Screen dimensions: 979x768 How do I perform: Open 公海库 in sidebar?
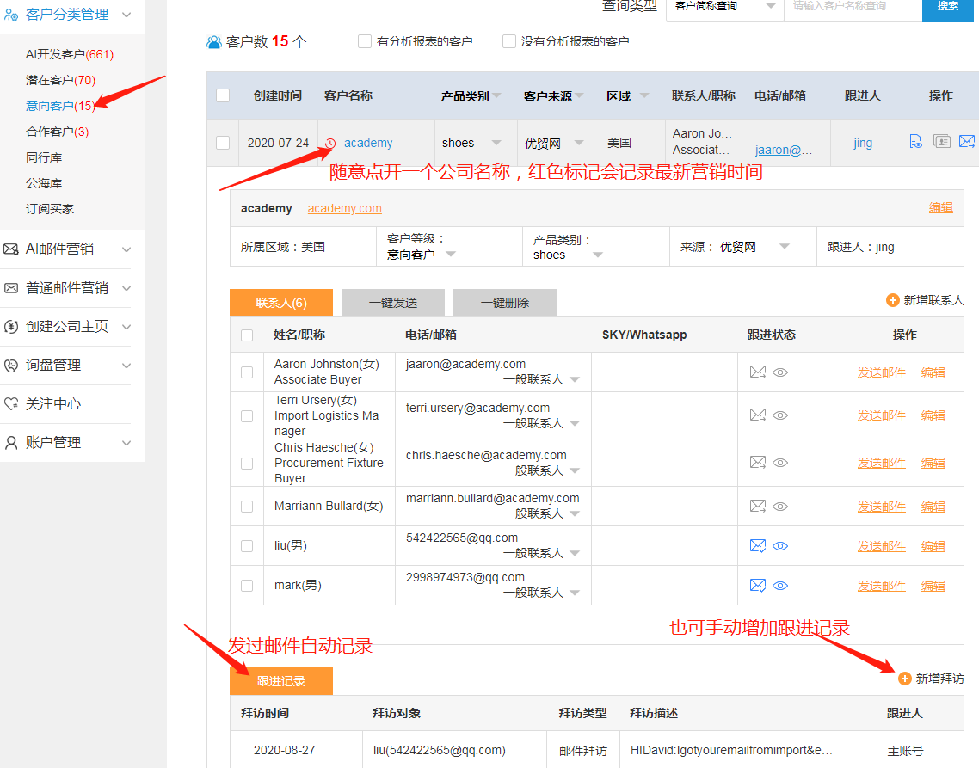click(44, 183)
